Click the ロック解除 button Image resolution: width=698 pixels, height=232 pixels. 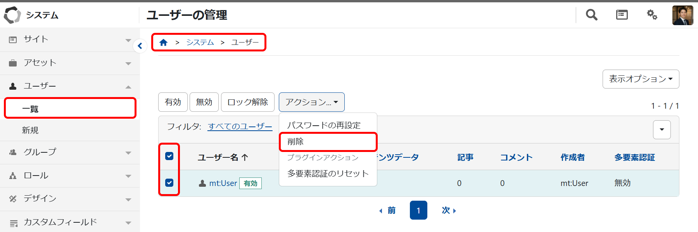pyautogui.click(x=247, y=102)
